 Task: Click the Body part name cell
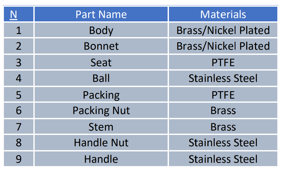coord(101,30)
